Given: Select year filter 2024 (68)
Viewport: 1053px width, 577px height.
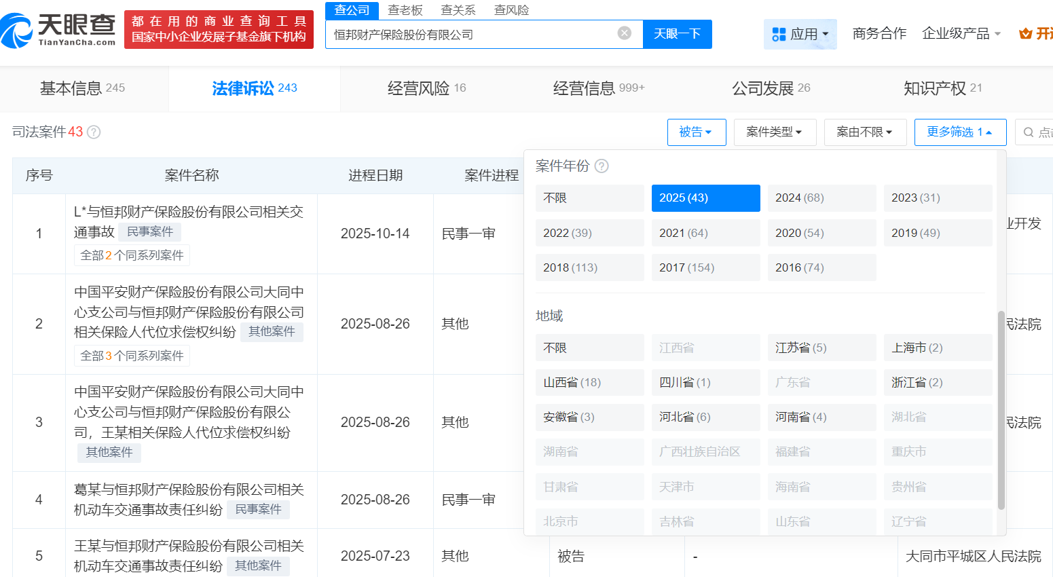Looking at the screenshot, I should 821,198.
